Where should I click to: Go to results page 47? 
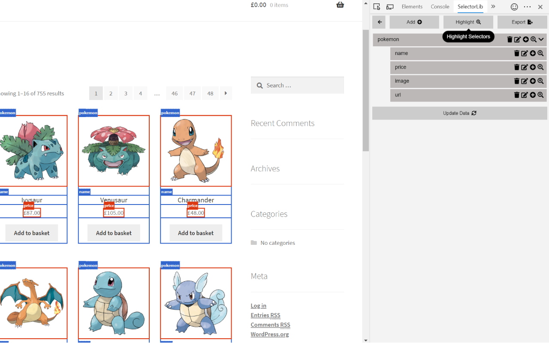pyautogui.click(x=193, y=93)
